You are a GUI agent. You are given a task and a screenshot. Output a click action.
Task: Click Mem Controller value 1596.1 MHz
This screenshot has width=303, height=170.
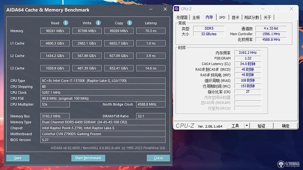coord(271,34)
